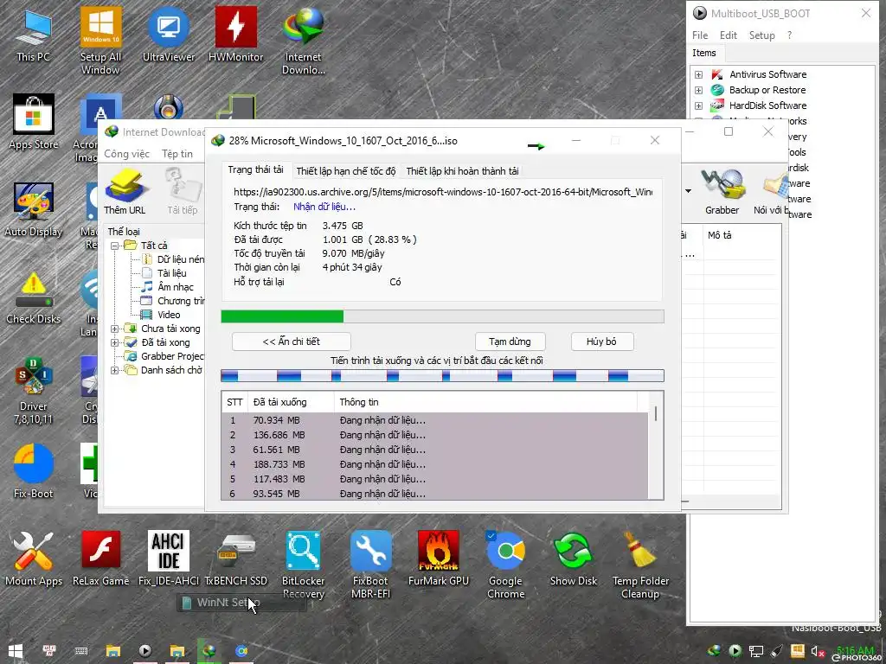
Task: Open File menu in Multiboot window
Action: 700,35
